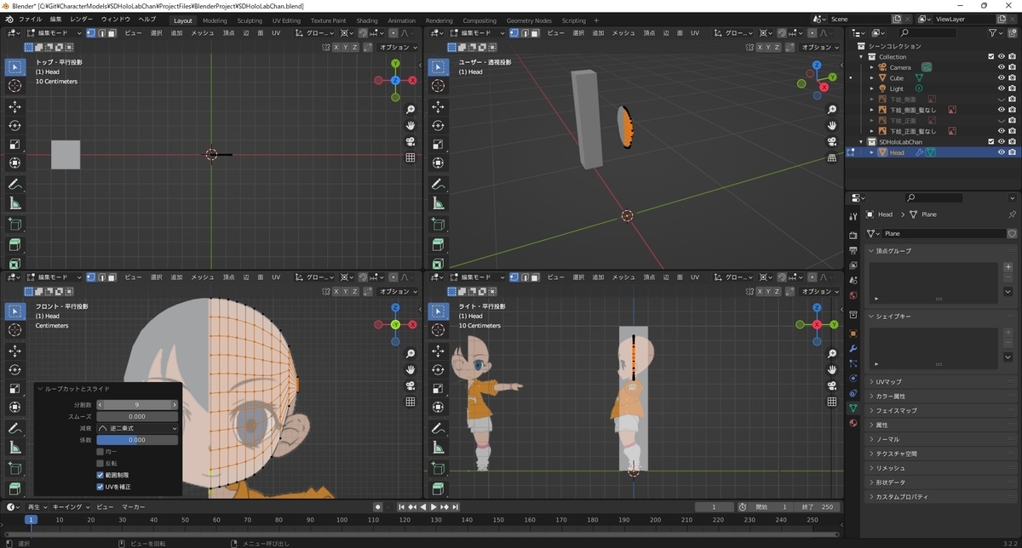Uncheck the Collection exclude checkbox
This screenshot has width=1022, height=548.
point(990,57)
